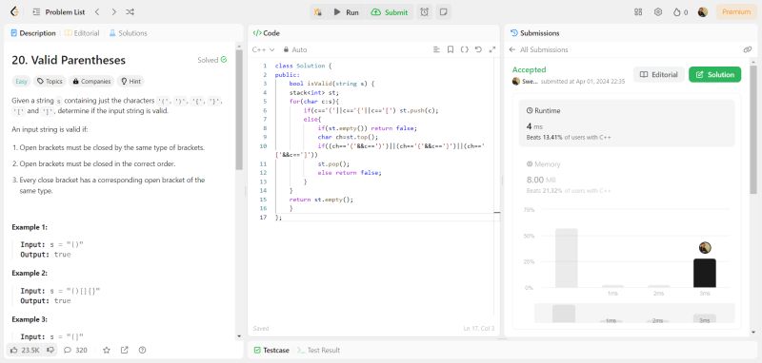Like the problem thumbs up 23.5K

[x=25, y=350]
